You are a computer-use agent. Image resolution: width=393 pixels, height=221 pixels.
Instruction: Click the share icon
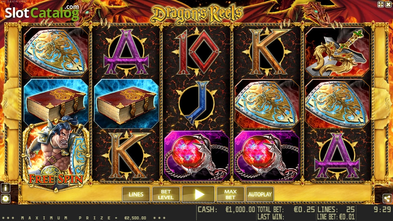388,199
